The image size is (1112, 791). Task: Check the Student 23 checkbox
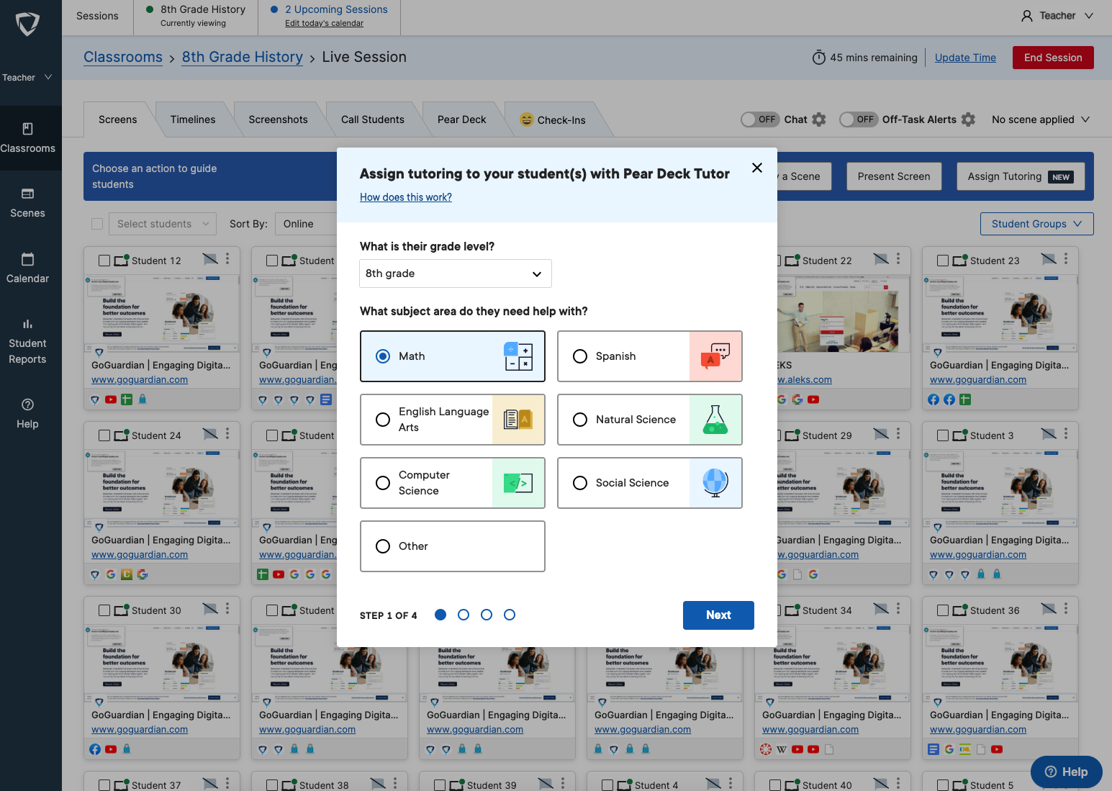pos(943,261)
